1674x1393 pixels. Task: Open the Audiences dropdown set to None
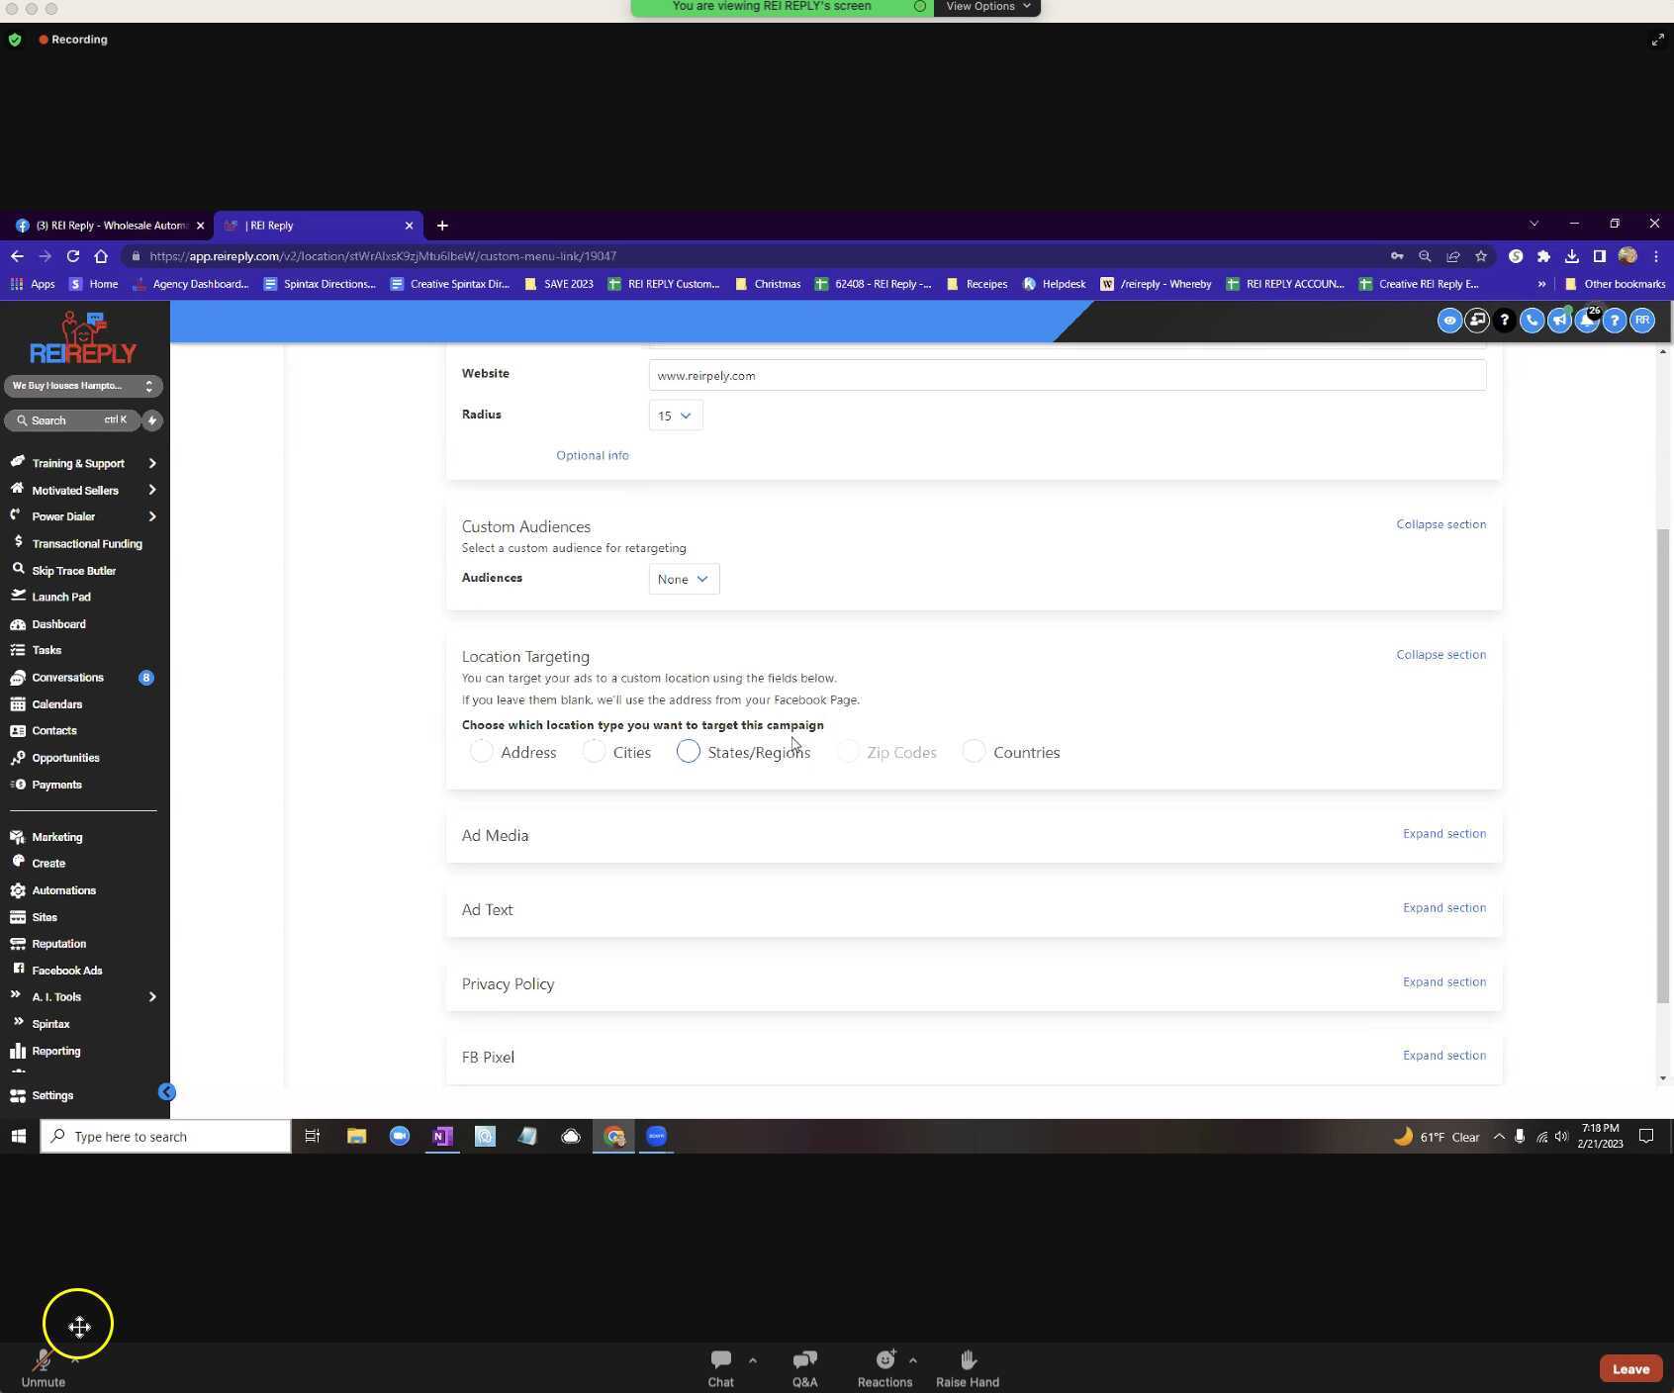tap(683, 580)
